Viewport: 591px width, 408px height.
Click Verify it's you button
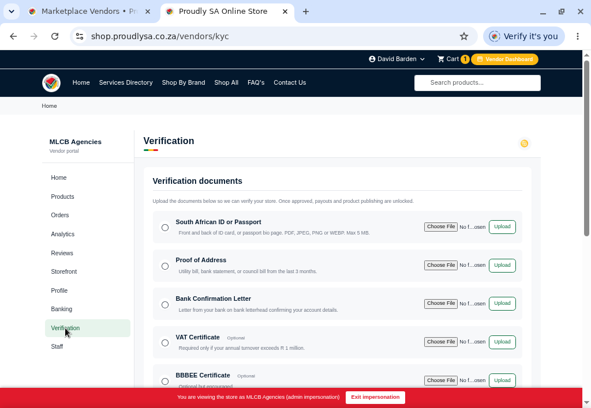coord(524,36)
